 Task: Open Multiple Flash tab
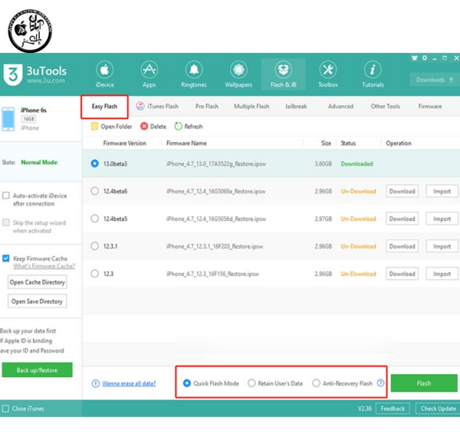251,107
